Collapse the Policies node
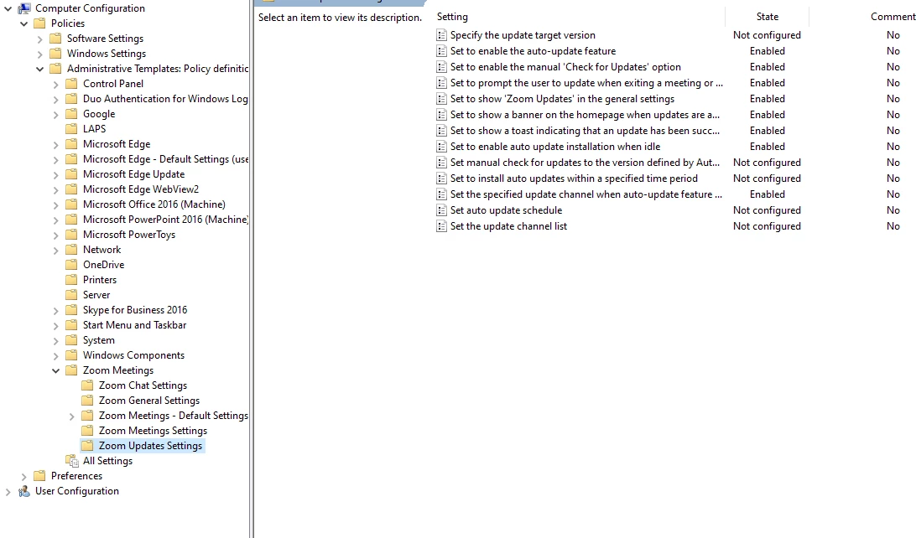Image resolution: width=916 pixels, height=538 pixels. (x=24, y=24)
